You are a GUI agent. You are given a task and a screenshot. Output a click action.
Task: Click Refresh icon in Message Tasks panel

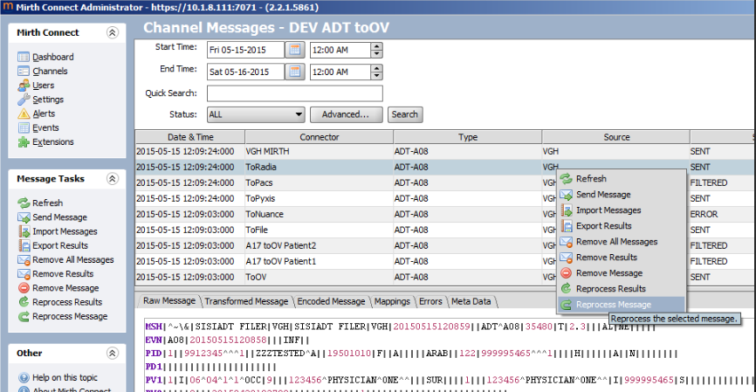tap(24, 203)
